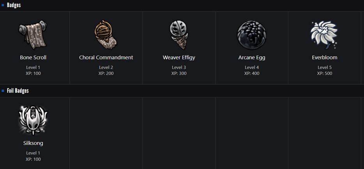
Task: Click the Level 5 text under Everbloom
Action: pos(325,67)
